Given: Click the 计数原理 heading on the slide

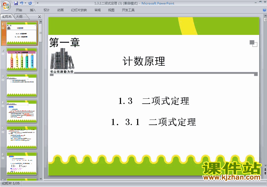Looking at the screenshot, I should coord(144,61).
